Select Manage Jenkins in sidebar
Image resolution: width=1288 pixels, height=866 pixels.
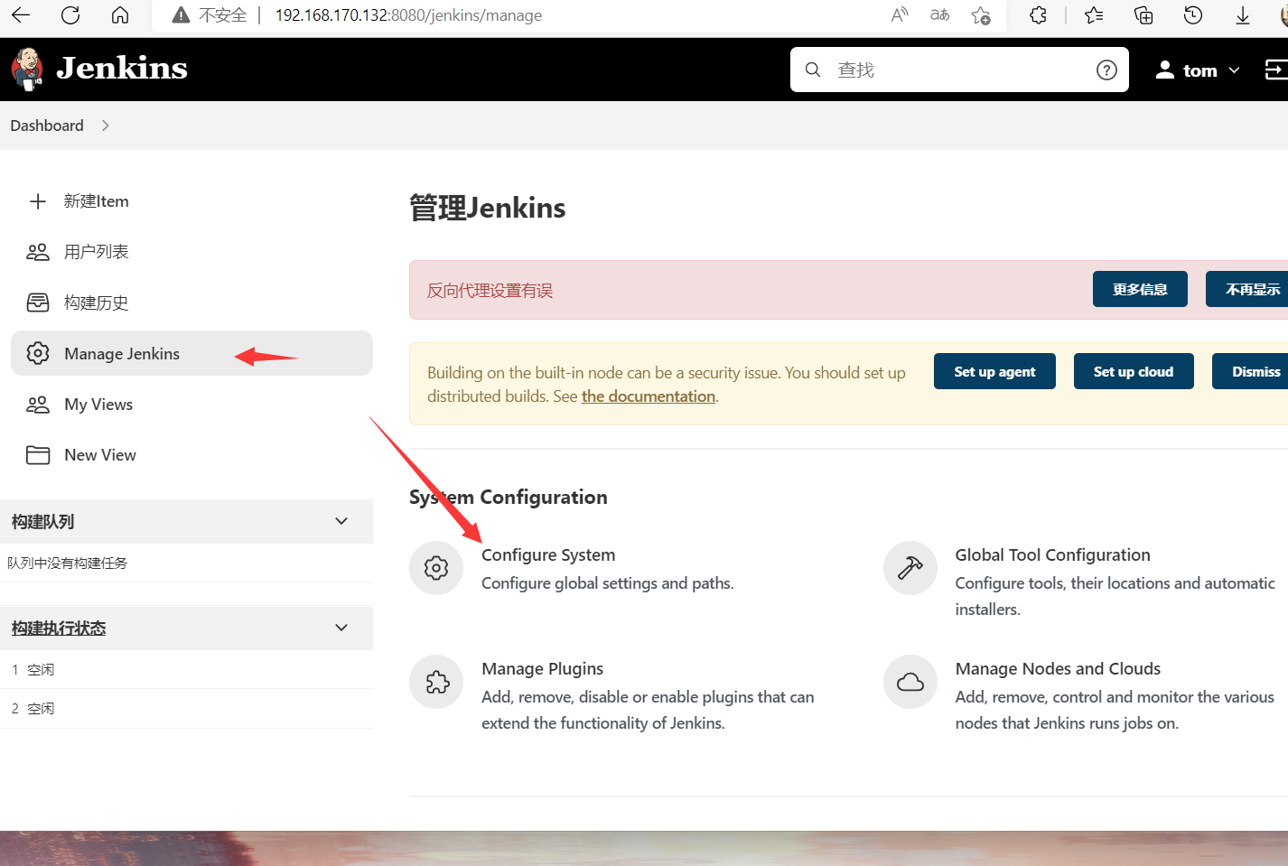pos(191,353)
